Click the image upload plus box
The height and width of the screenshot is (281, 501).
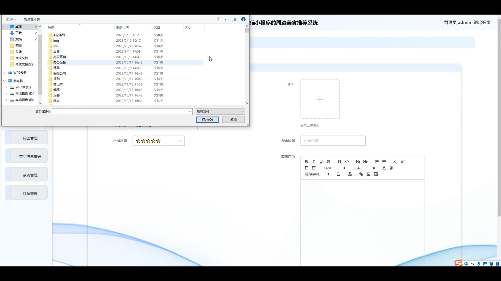(320, 99)
